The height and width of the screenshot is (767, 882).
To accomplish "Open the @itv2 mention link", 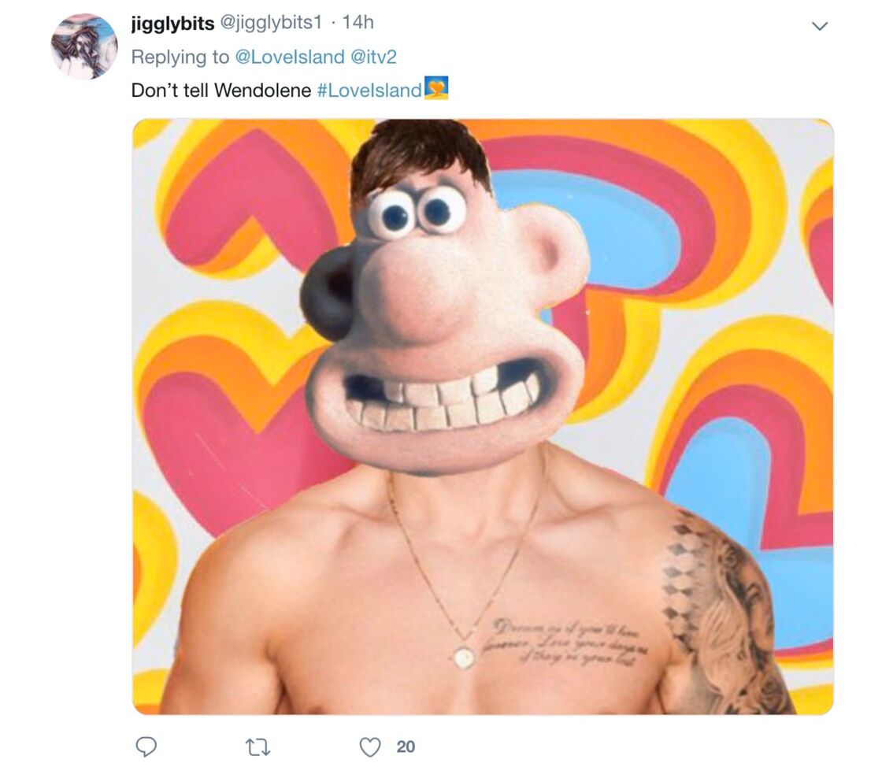I will [373, 57].
